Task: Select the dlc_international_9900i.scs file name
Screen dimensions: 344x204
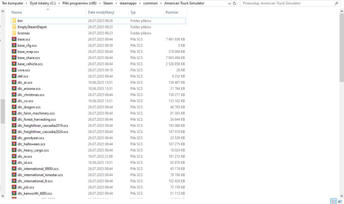Action: point(38,169)
